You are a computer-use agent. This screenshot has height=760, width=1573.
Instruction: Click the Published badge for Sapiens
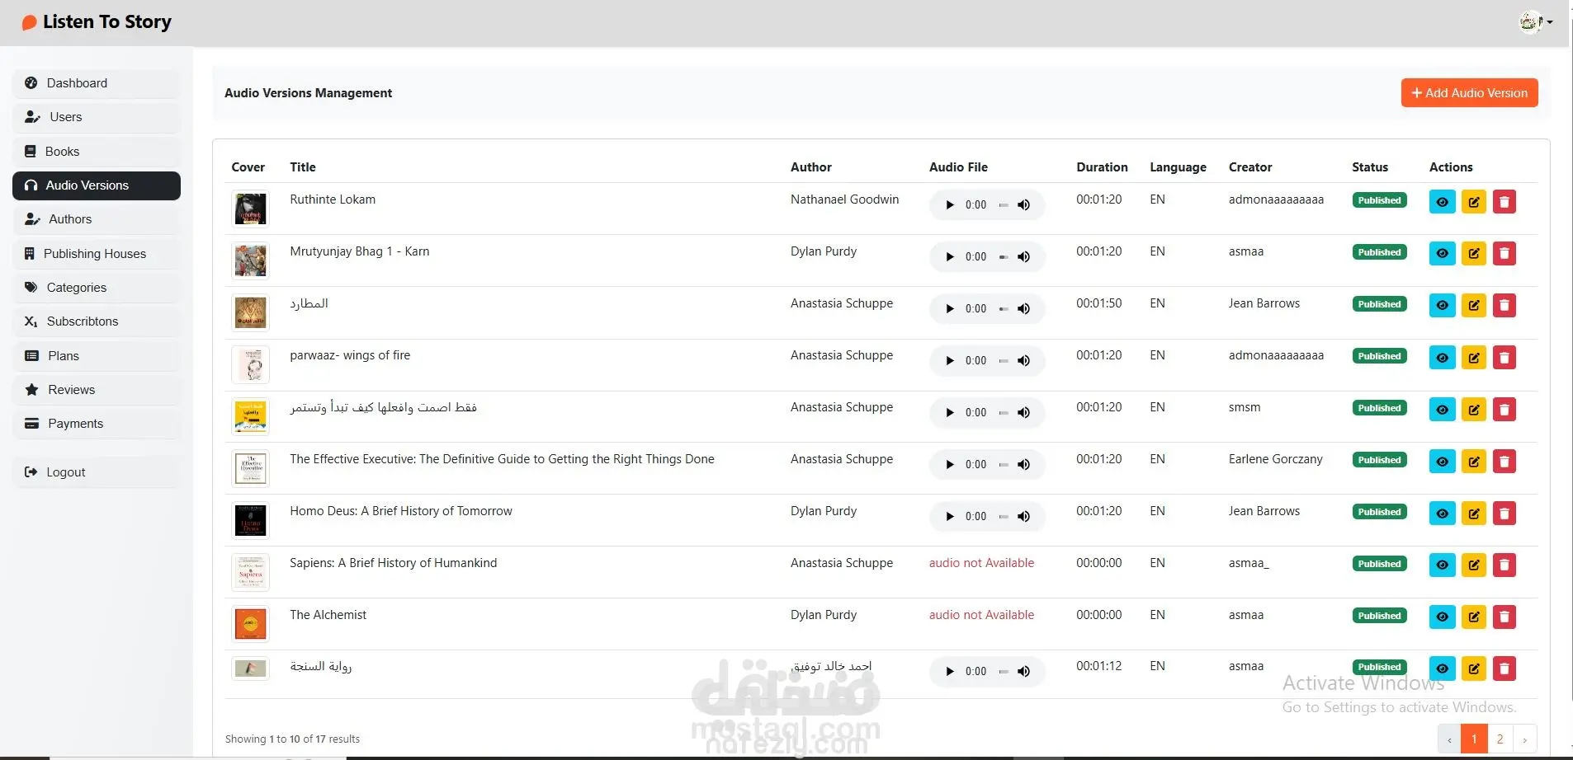tap(1379, 564)
